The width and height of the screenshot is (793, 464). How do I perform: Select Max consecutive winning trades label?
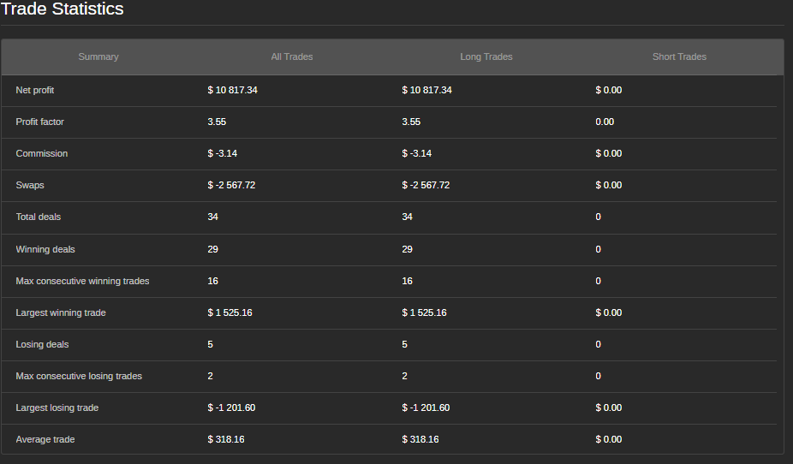pyautogui.click(x=82, y=281)
